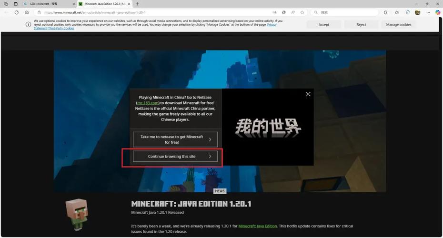Click the user profile avatar icon
Image resolution: width=443 pixels, height=238 pixels.
point(418,12)
